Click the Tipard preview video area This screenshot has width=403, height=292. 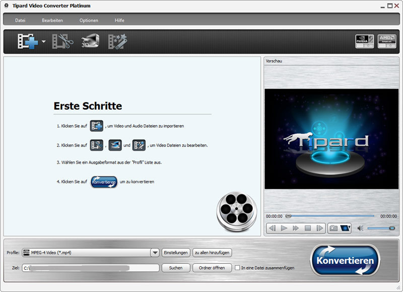point(331,139)
